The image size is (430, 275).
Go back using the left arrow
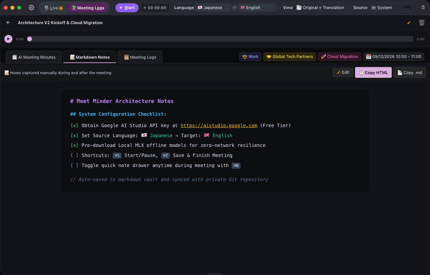8,22
